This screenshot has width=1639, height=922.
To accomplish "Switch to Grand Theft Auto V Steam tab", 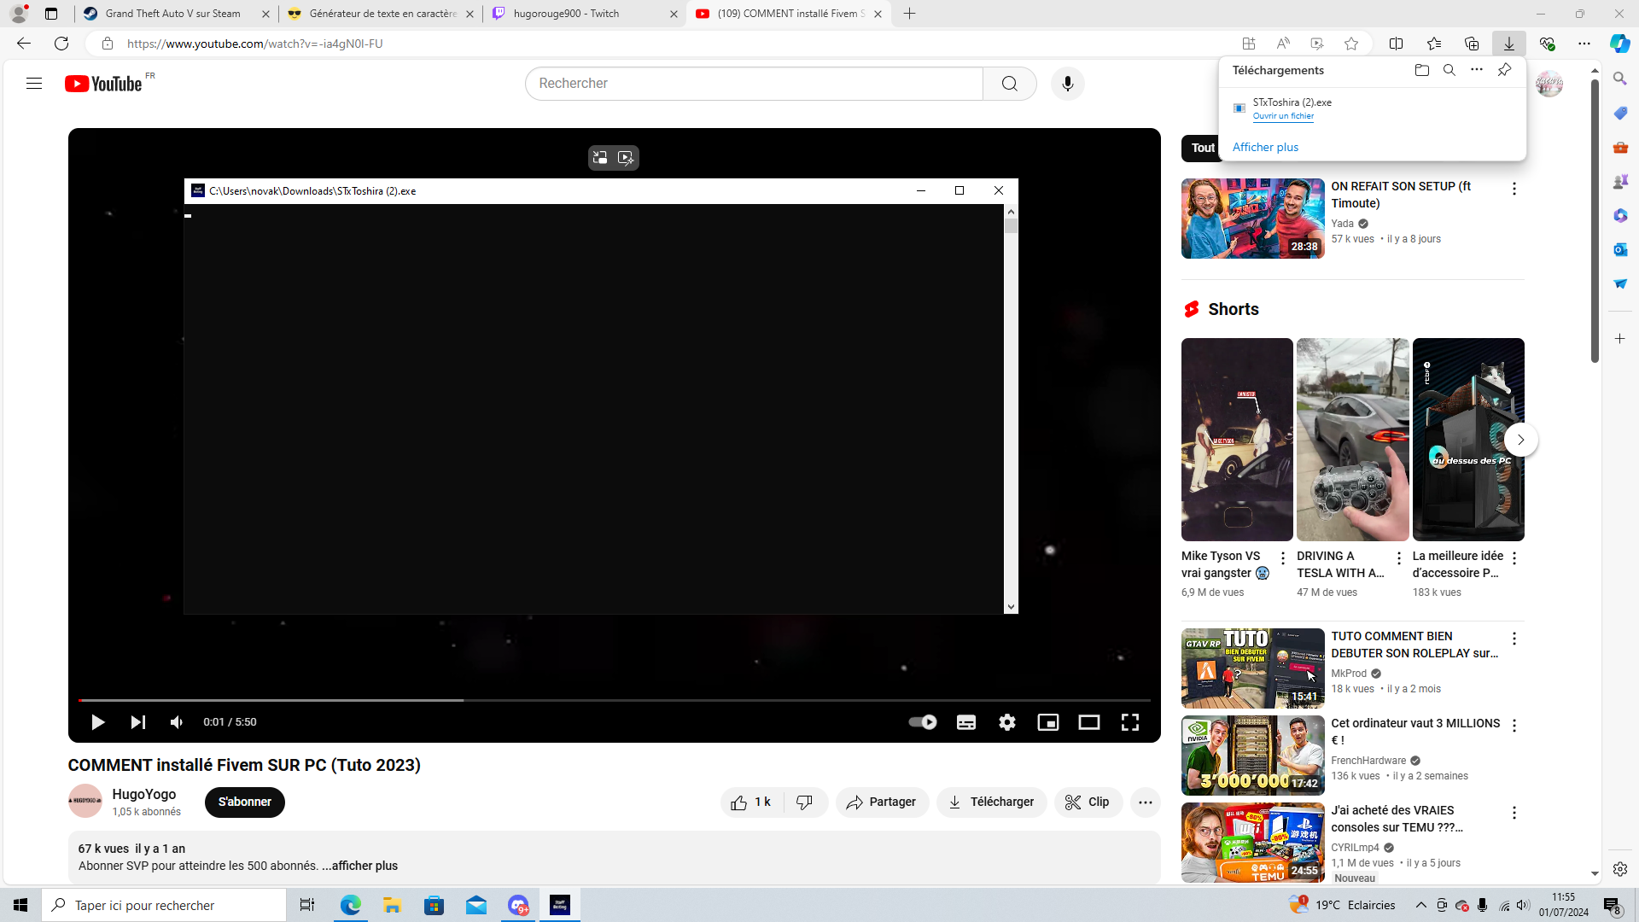I will tap(176, 14).
